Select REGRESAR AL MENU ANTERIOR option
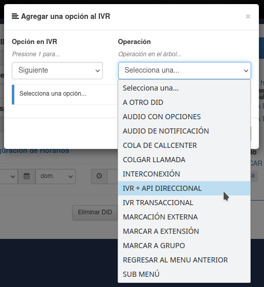Image resolution: width=264 pixels, height=287 pixels. point(184,260)
